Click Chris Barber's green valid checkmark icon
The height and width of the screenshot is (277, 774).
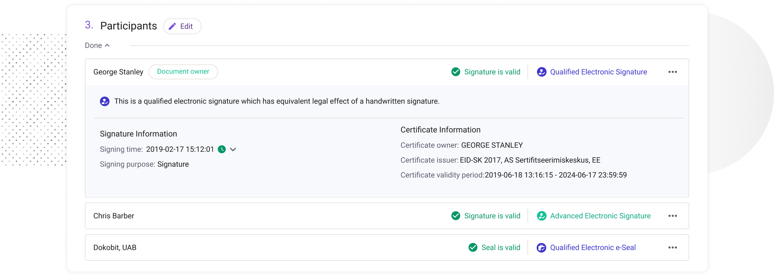(456, 216)
